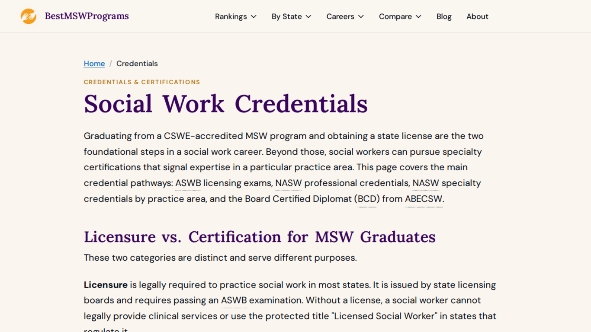
Task: Click the BestMSWPrograms orange logo icon
Action: tap(29, 16)
